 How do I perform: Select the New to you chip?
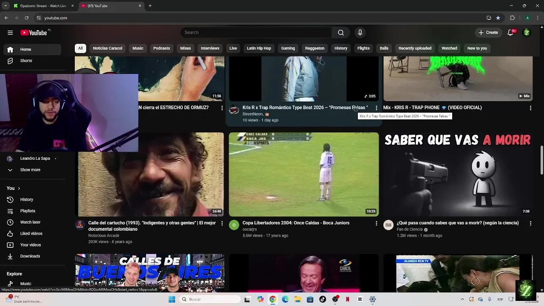coord(477,48)
